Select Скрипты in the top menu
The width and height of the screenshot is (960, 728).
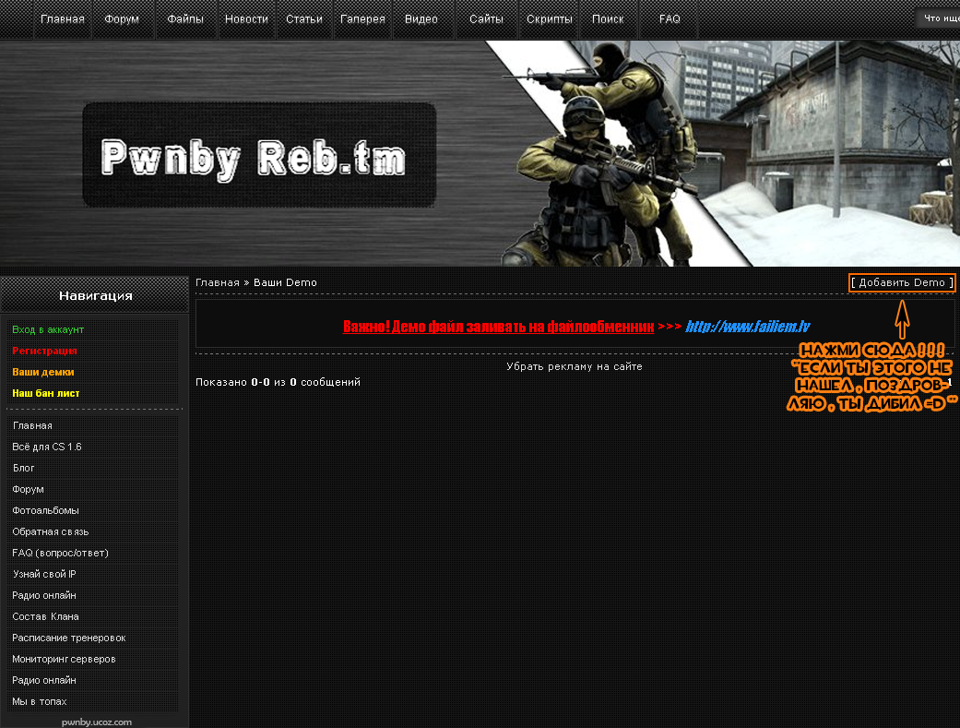[550, 19]
